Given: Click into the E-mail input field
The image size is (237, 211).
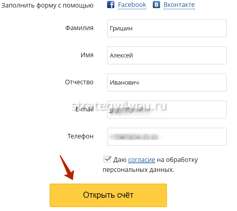Looking at the screenshot, I should coord(167,110).
